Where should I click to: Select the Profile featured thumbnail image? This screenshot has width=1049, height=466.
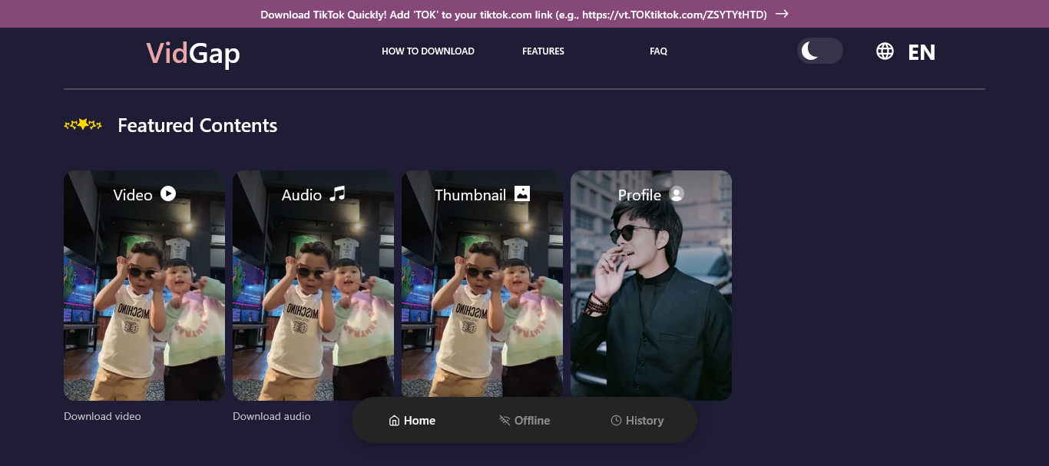(x=651, y=299)
